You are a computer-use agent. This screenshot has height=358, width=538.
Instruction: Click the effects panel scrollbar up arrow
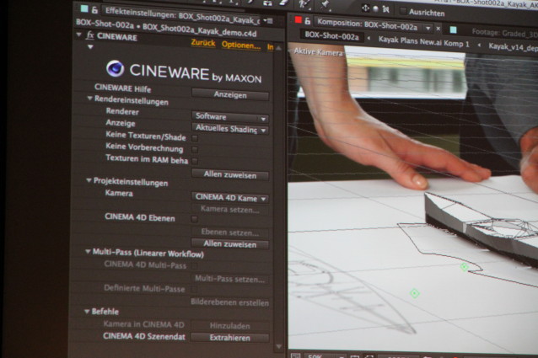coord(278,48)
